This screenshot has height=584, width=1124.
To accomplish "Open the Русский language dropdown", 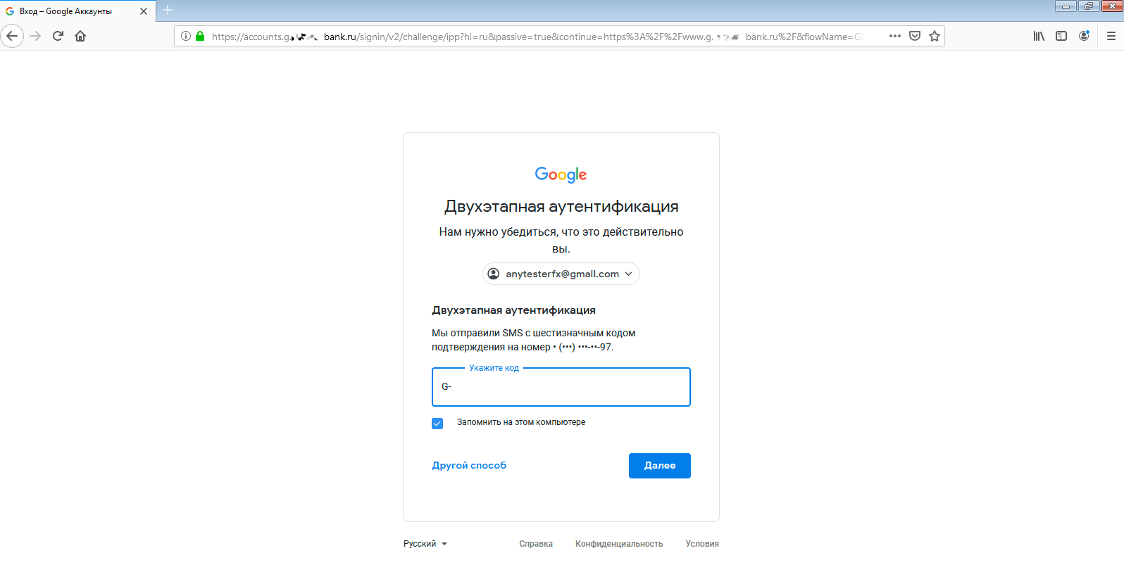I will (425, 544).
